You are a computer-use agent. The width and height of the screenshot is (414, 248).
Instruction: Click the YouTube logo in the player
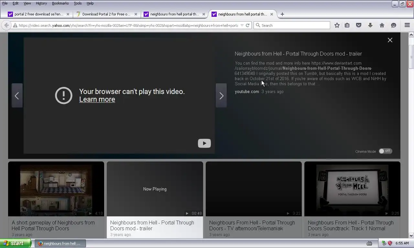coord(204,143)
